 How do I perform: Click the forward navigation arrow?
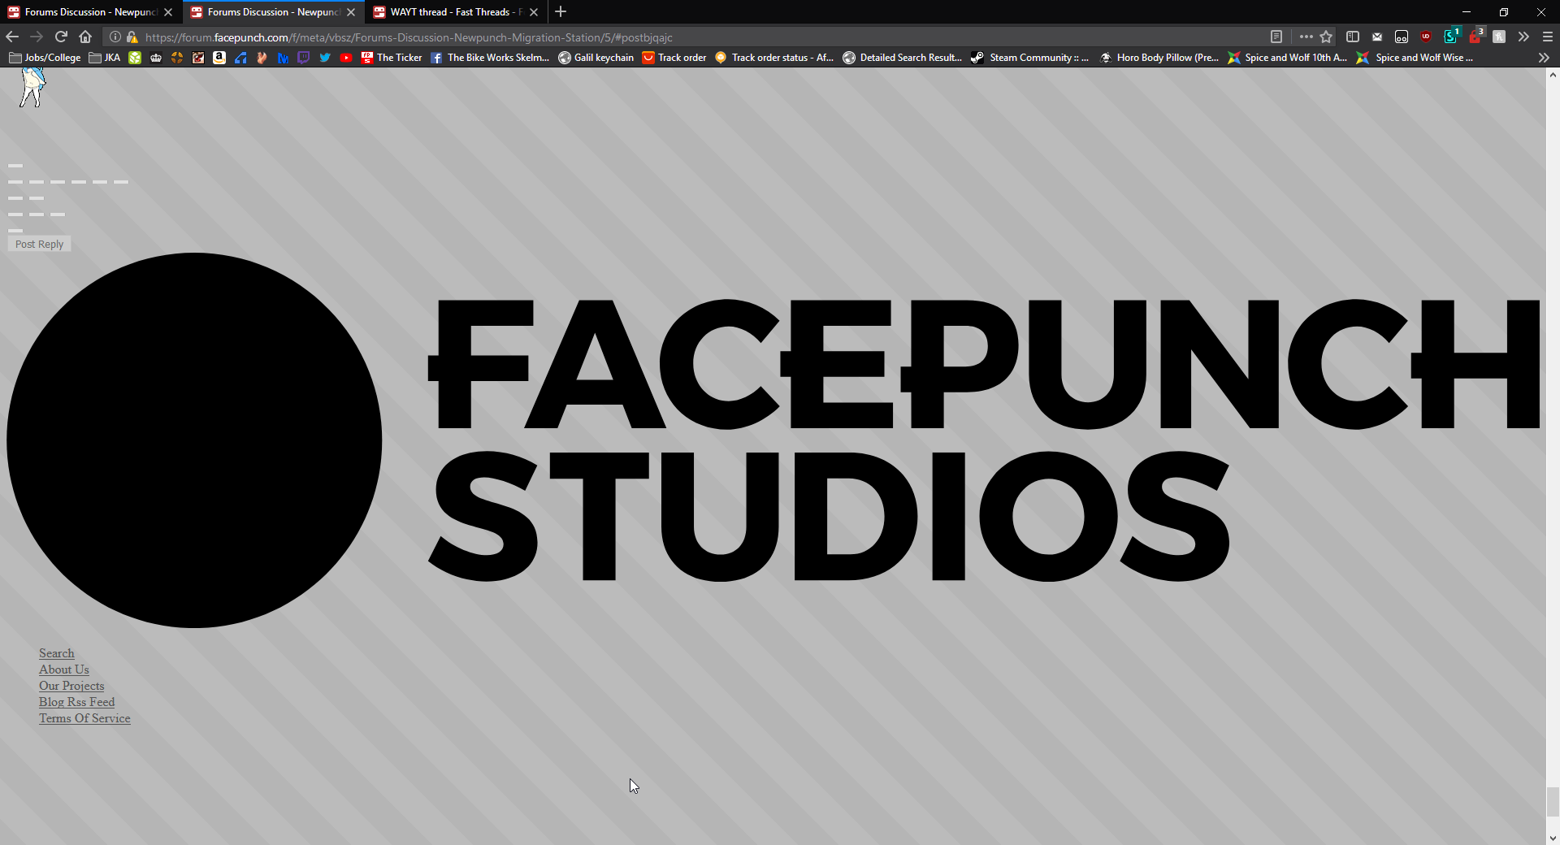pos(37,37)
